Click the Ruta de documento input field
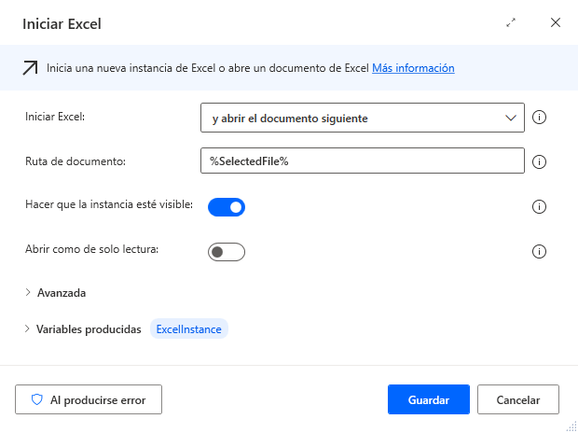This screenshot has height=433, width=578. click(363, 161)
